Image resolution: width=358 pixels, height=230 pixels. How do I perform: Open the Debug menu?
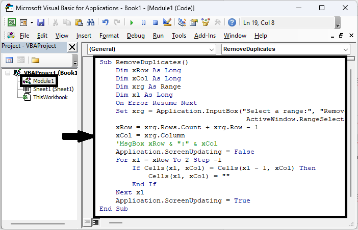[136, 36]
